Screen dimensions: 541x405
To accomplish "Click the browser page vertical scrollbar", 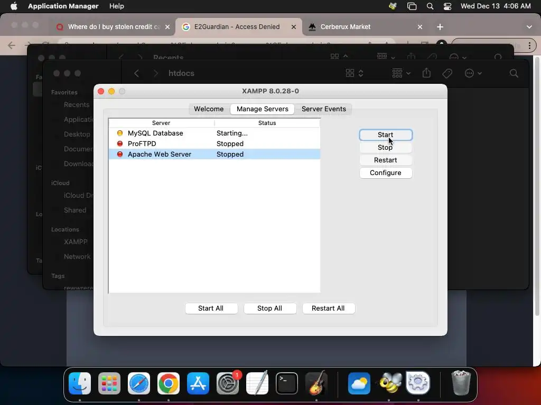I will (537, 186).
